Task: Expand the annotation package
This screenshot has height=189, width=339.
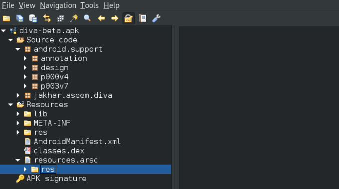Action: pos(25,59)
